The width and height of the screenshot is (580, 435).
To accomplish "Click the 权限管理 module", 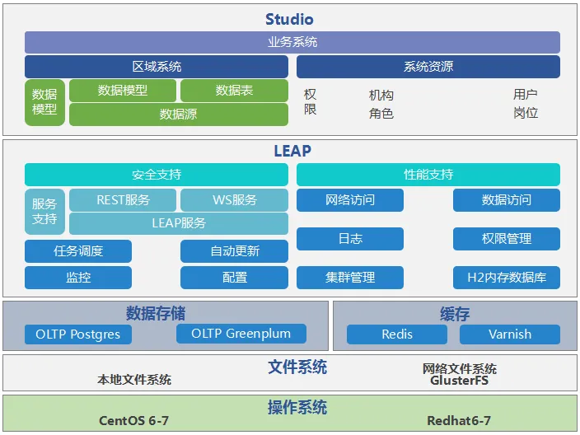I will pos(506,239).
